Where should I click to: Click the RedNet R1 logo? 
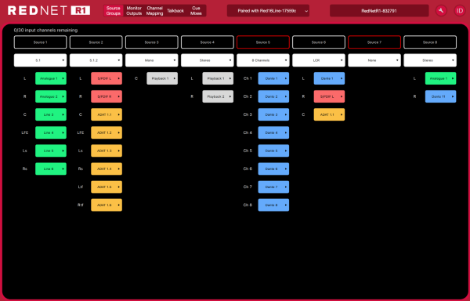point(49,10)
